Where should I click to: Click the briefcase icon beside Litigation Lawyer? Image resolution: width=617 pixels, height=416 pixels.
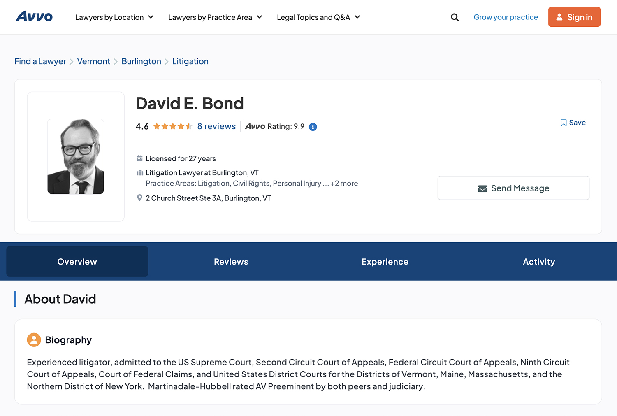tap(140, 173)
